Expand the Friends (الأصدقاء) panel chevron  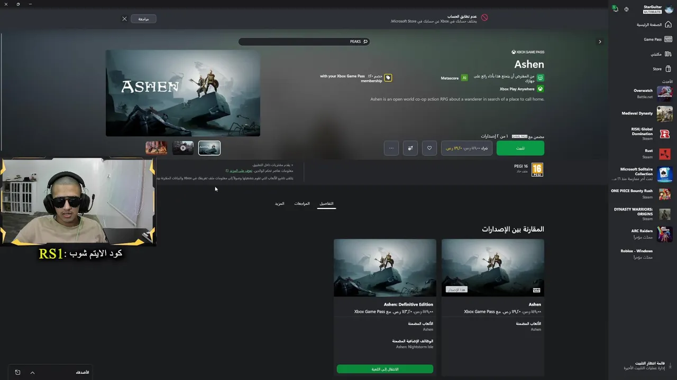tap(32, 373)
